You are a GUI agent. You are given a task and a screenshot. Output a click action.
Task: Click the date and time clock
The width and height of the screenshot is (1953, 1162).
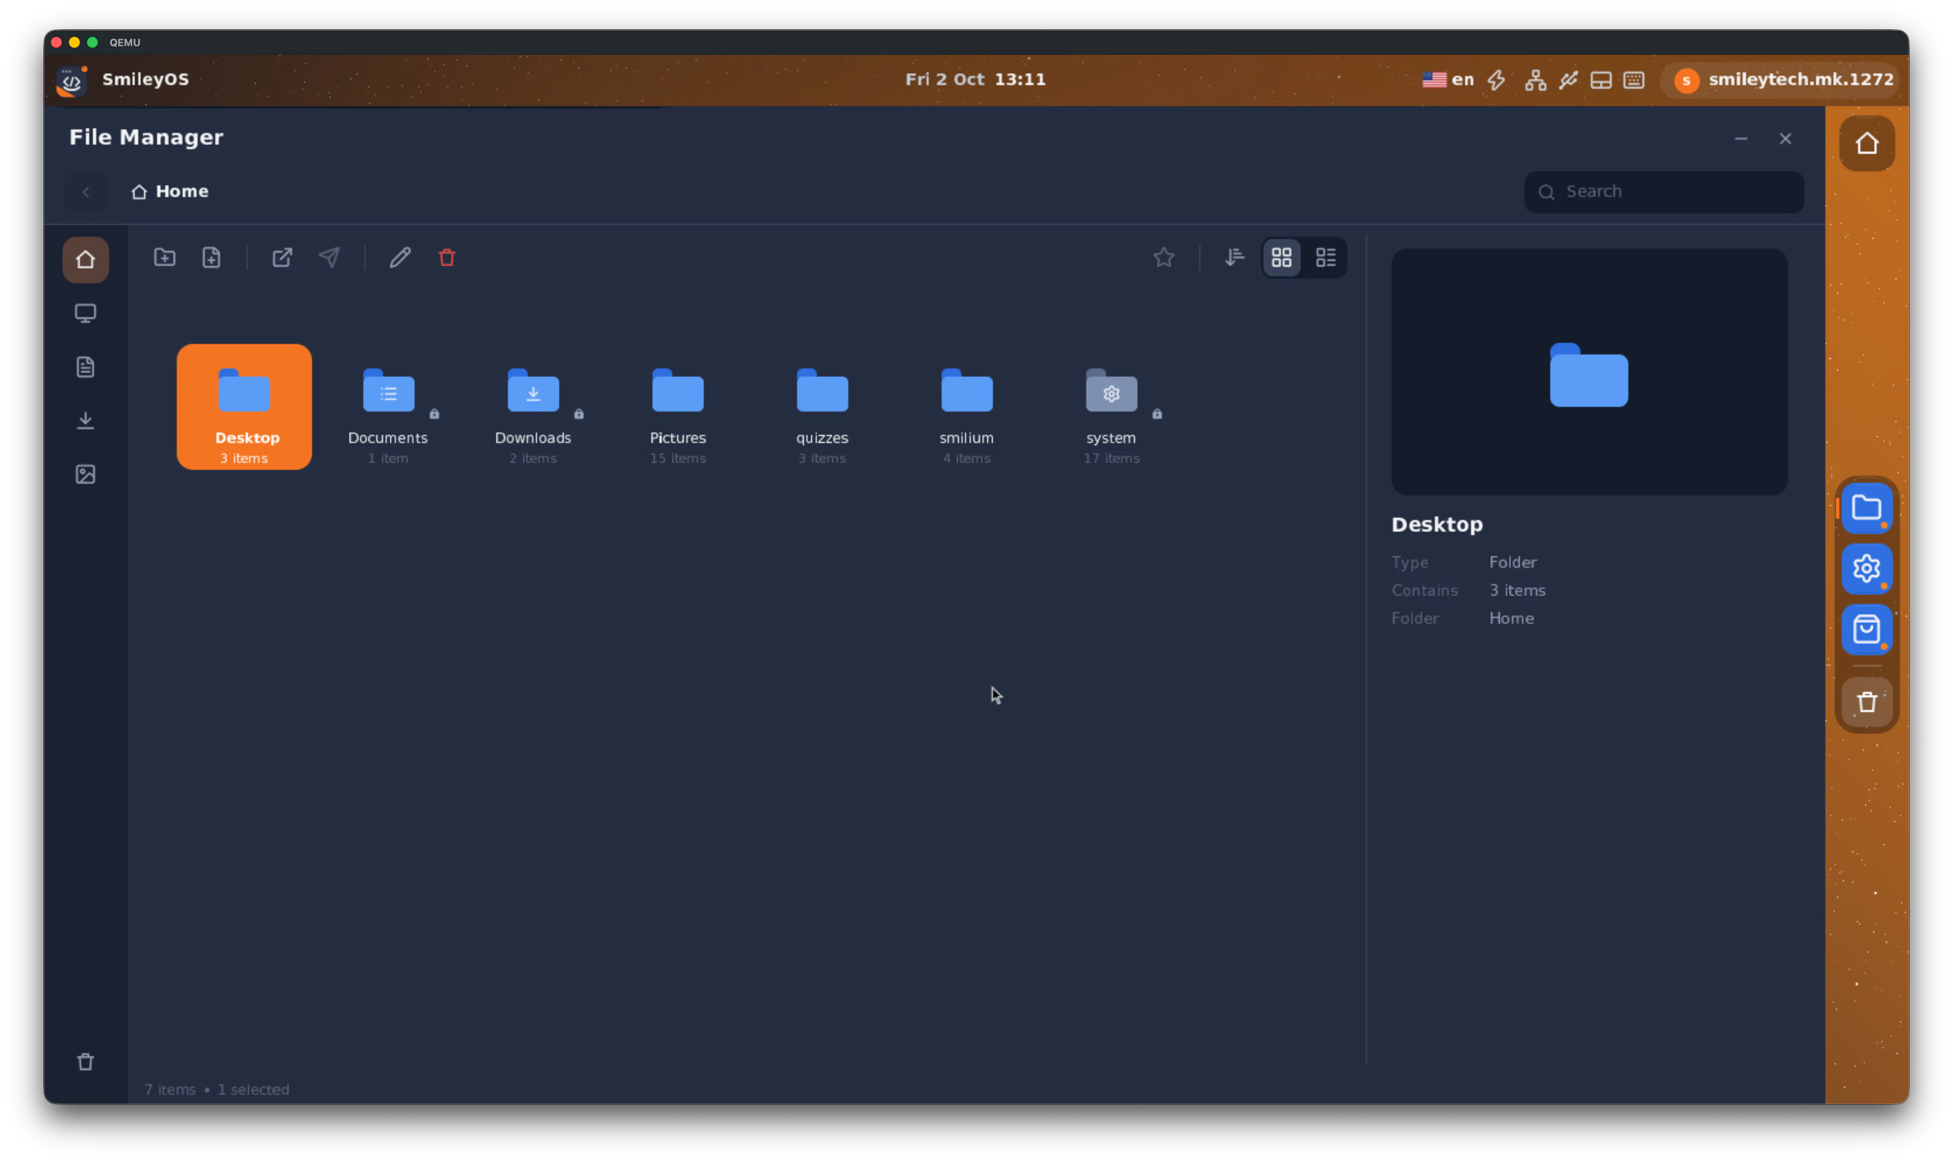coord(976,80)
